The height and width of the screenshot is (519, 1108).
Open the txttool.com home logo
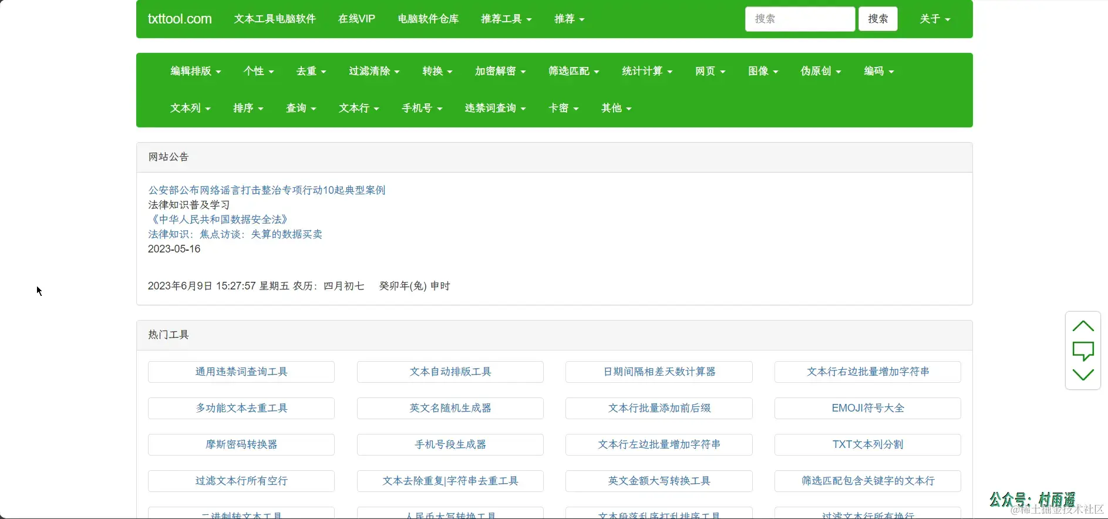pyautogui.click(x=180, y=19)
